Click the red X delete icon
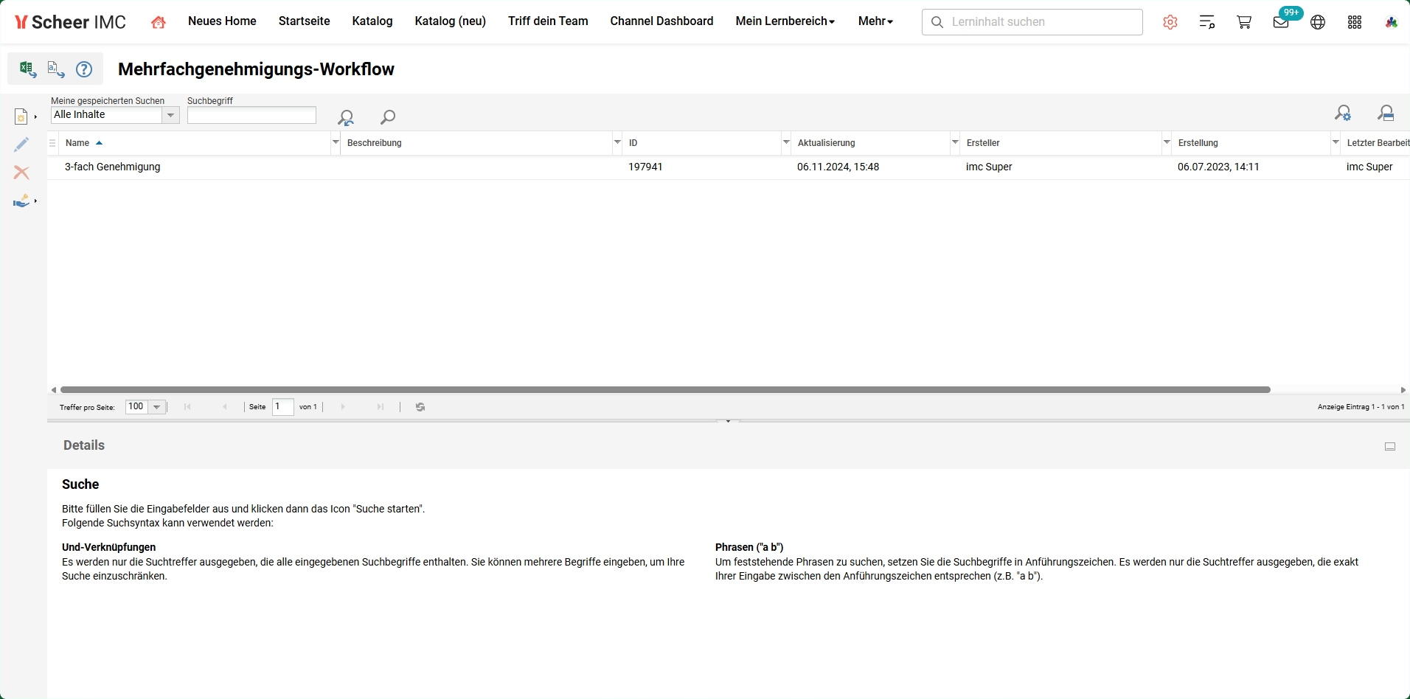The width and height of the screenshot is (1410, 699). coord(21,173)
